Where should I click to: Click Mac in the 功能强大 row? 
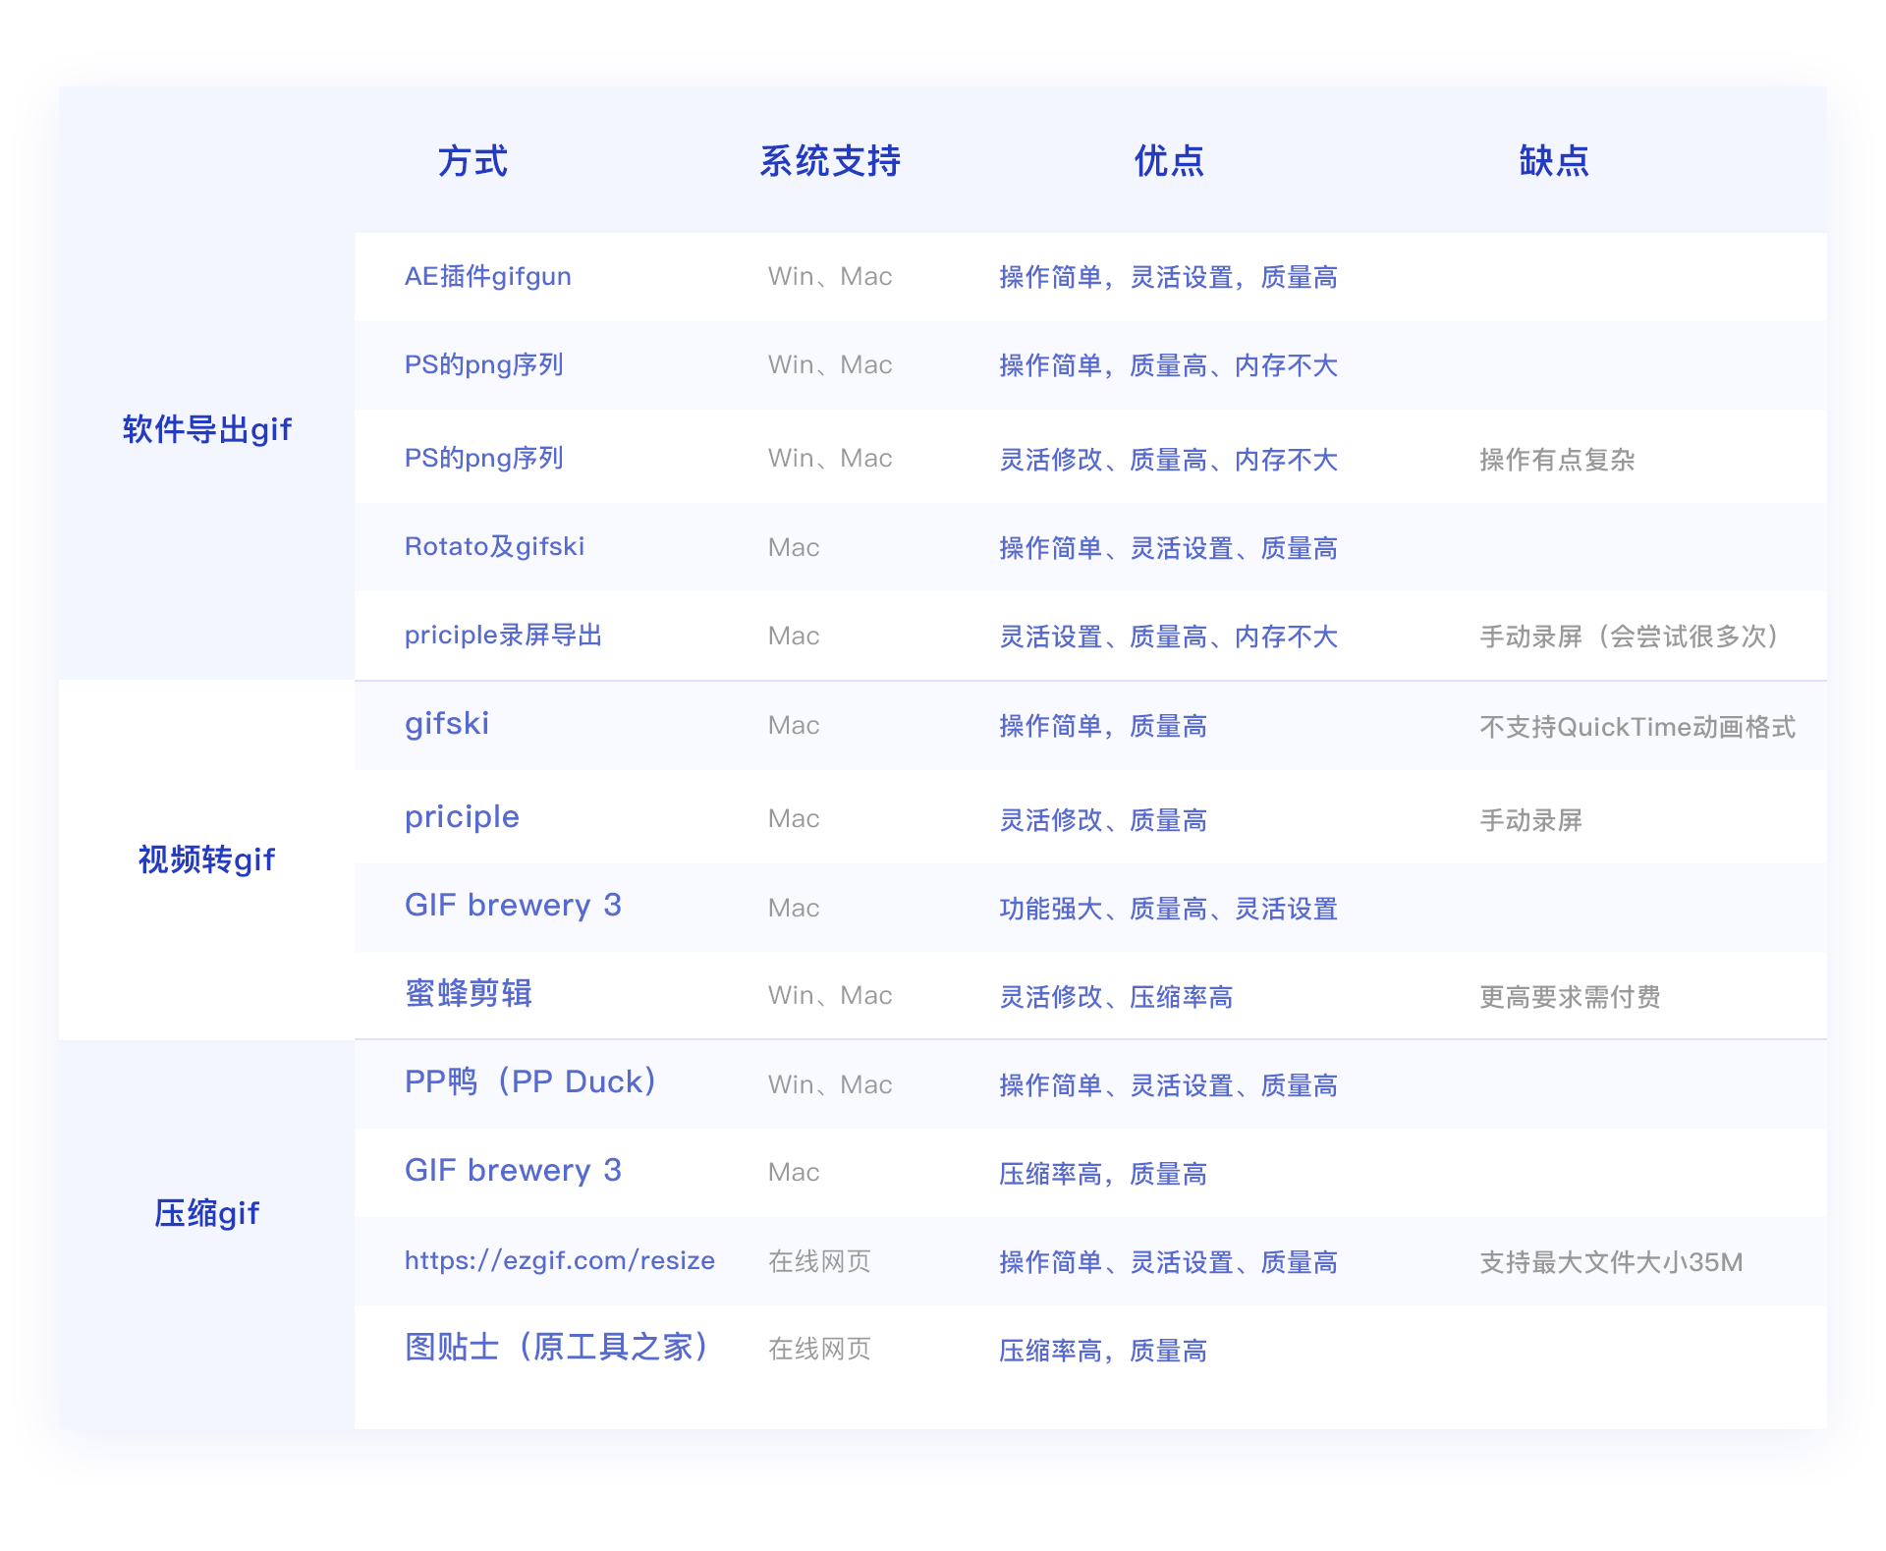pos(794,908)
